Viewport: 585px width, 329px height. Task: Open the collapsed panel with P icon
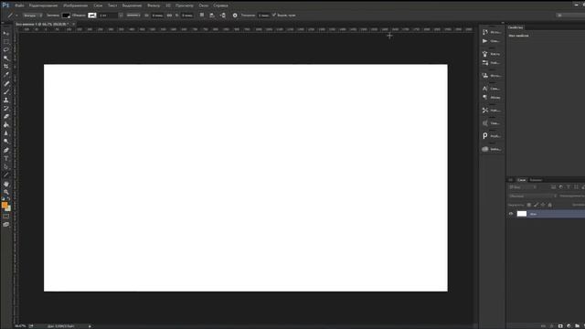(492, 136)
